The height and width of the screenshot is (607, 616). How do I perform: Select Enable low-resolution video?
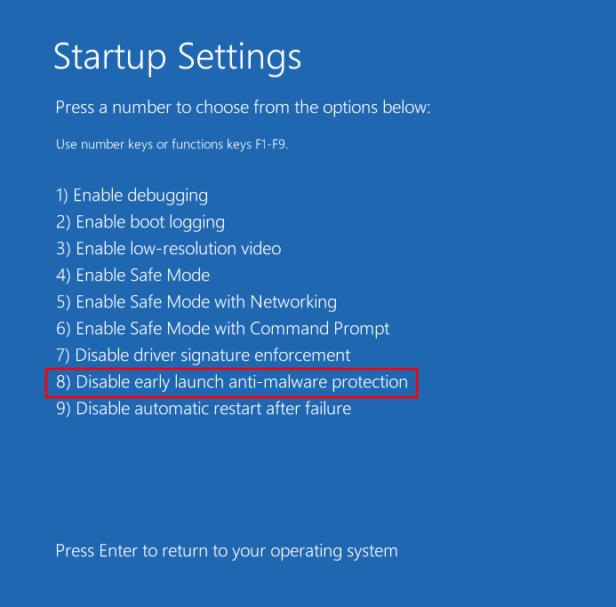coord(168,249)
